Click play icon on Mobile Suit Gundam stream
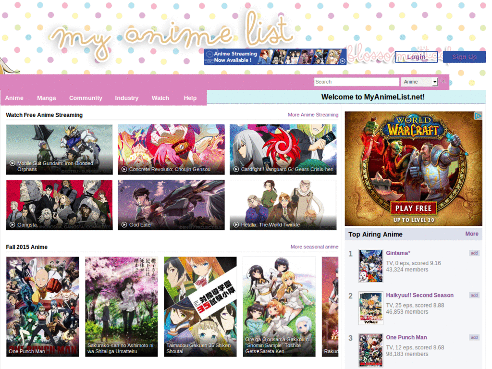492x369 pixels. tap(12, 163)
